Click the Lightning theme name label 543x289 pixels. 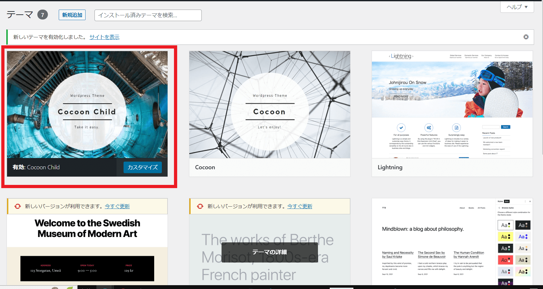[390, 167]
